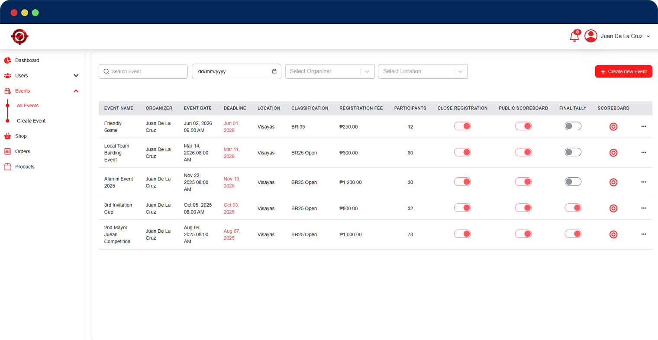The width and height of the screenshot is (658, 340).
Task: Open the notification bell
Action: [x=574, y=36]
